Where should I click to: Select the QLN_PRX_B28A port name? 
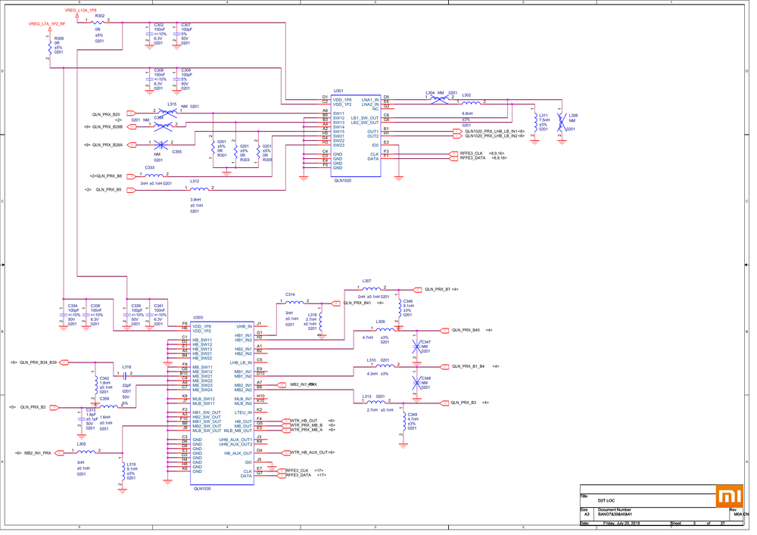click(107, 145)
